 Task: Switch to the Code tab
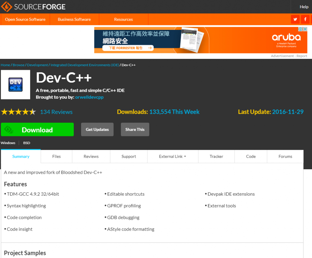click(x=251, y=156)
